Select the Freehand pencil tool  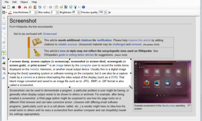(x=4, y=42)
